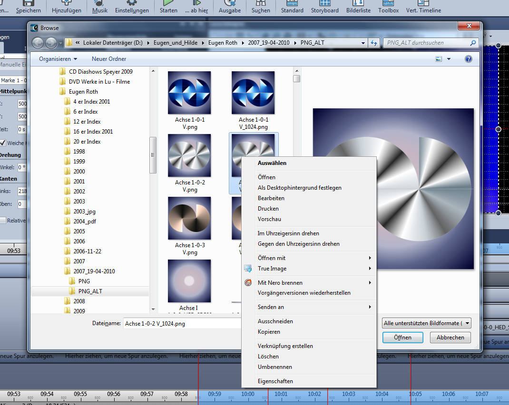
Task: Select the 'Achse 1-0-1 V.png' thumbnail
Action: pyautogui.click(x=189, y=93)
